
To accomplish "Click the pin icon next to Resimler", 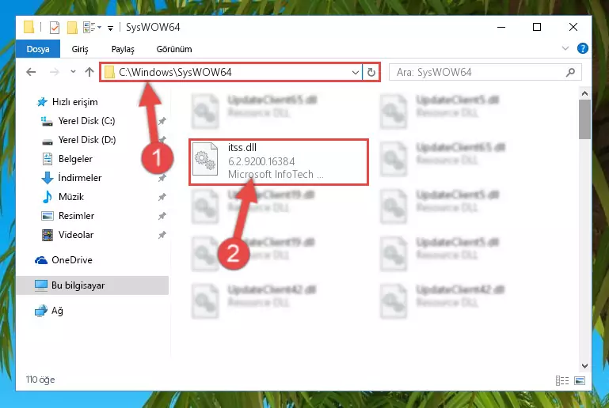I will pos(162,217).
